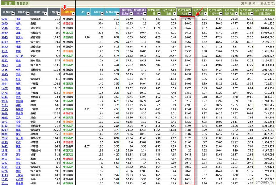The height and width of the screenshot is (185, 276).
Task: Select the EPS cell showing 6.41
Action: [87, 109]
